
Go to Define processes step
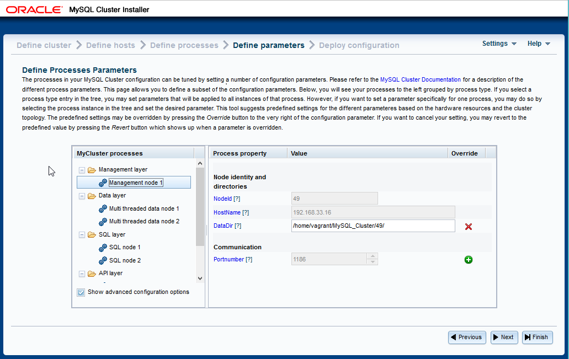coord(184,45)
